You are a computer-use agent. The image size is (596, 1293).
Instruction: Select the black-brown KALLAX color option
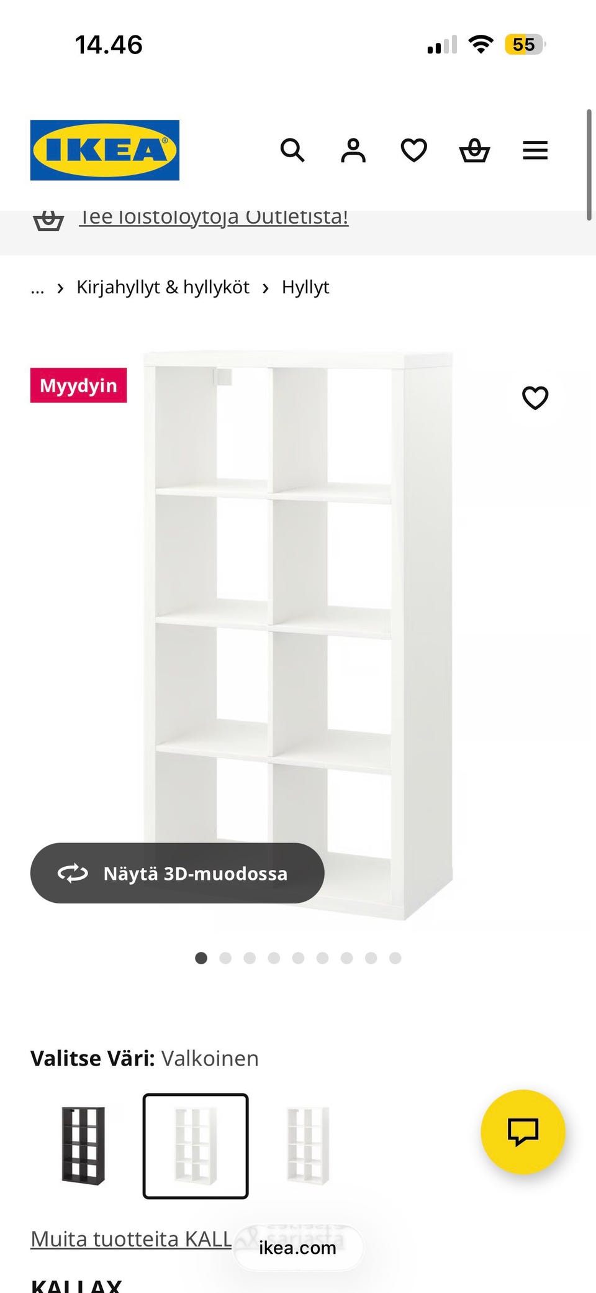click(x=83, y=1146)
